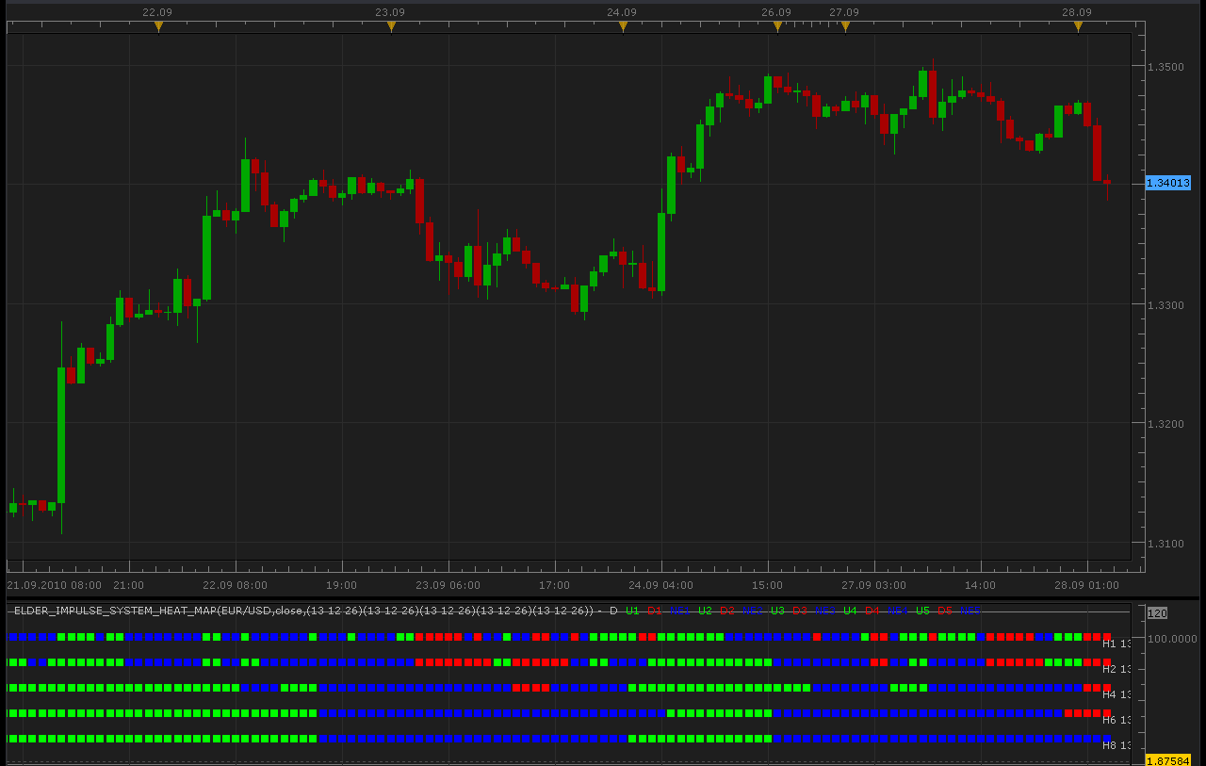
Task: Click the current price tag 1.34013
Action: click(1168, 183)
